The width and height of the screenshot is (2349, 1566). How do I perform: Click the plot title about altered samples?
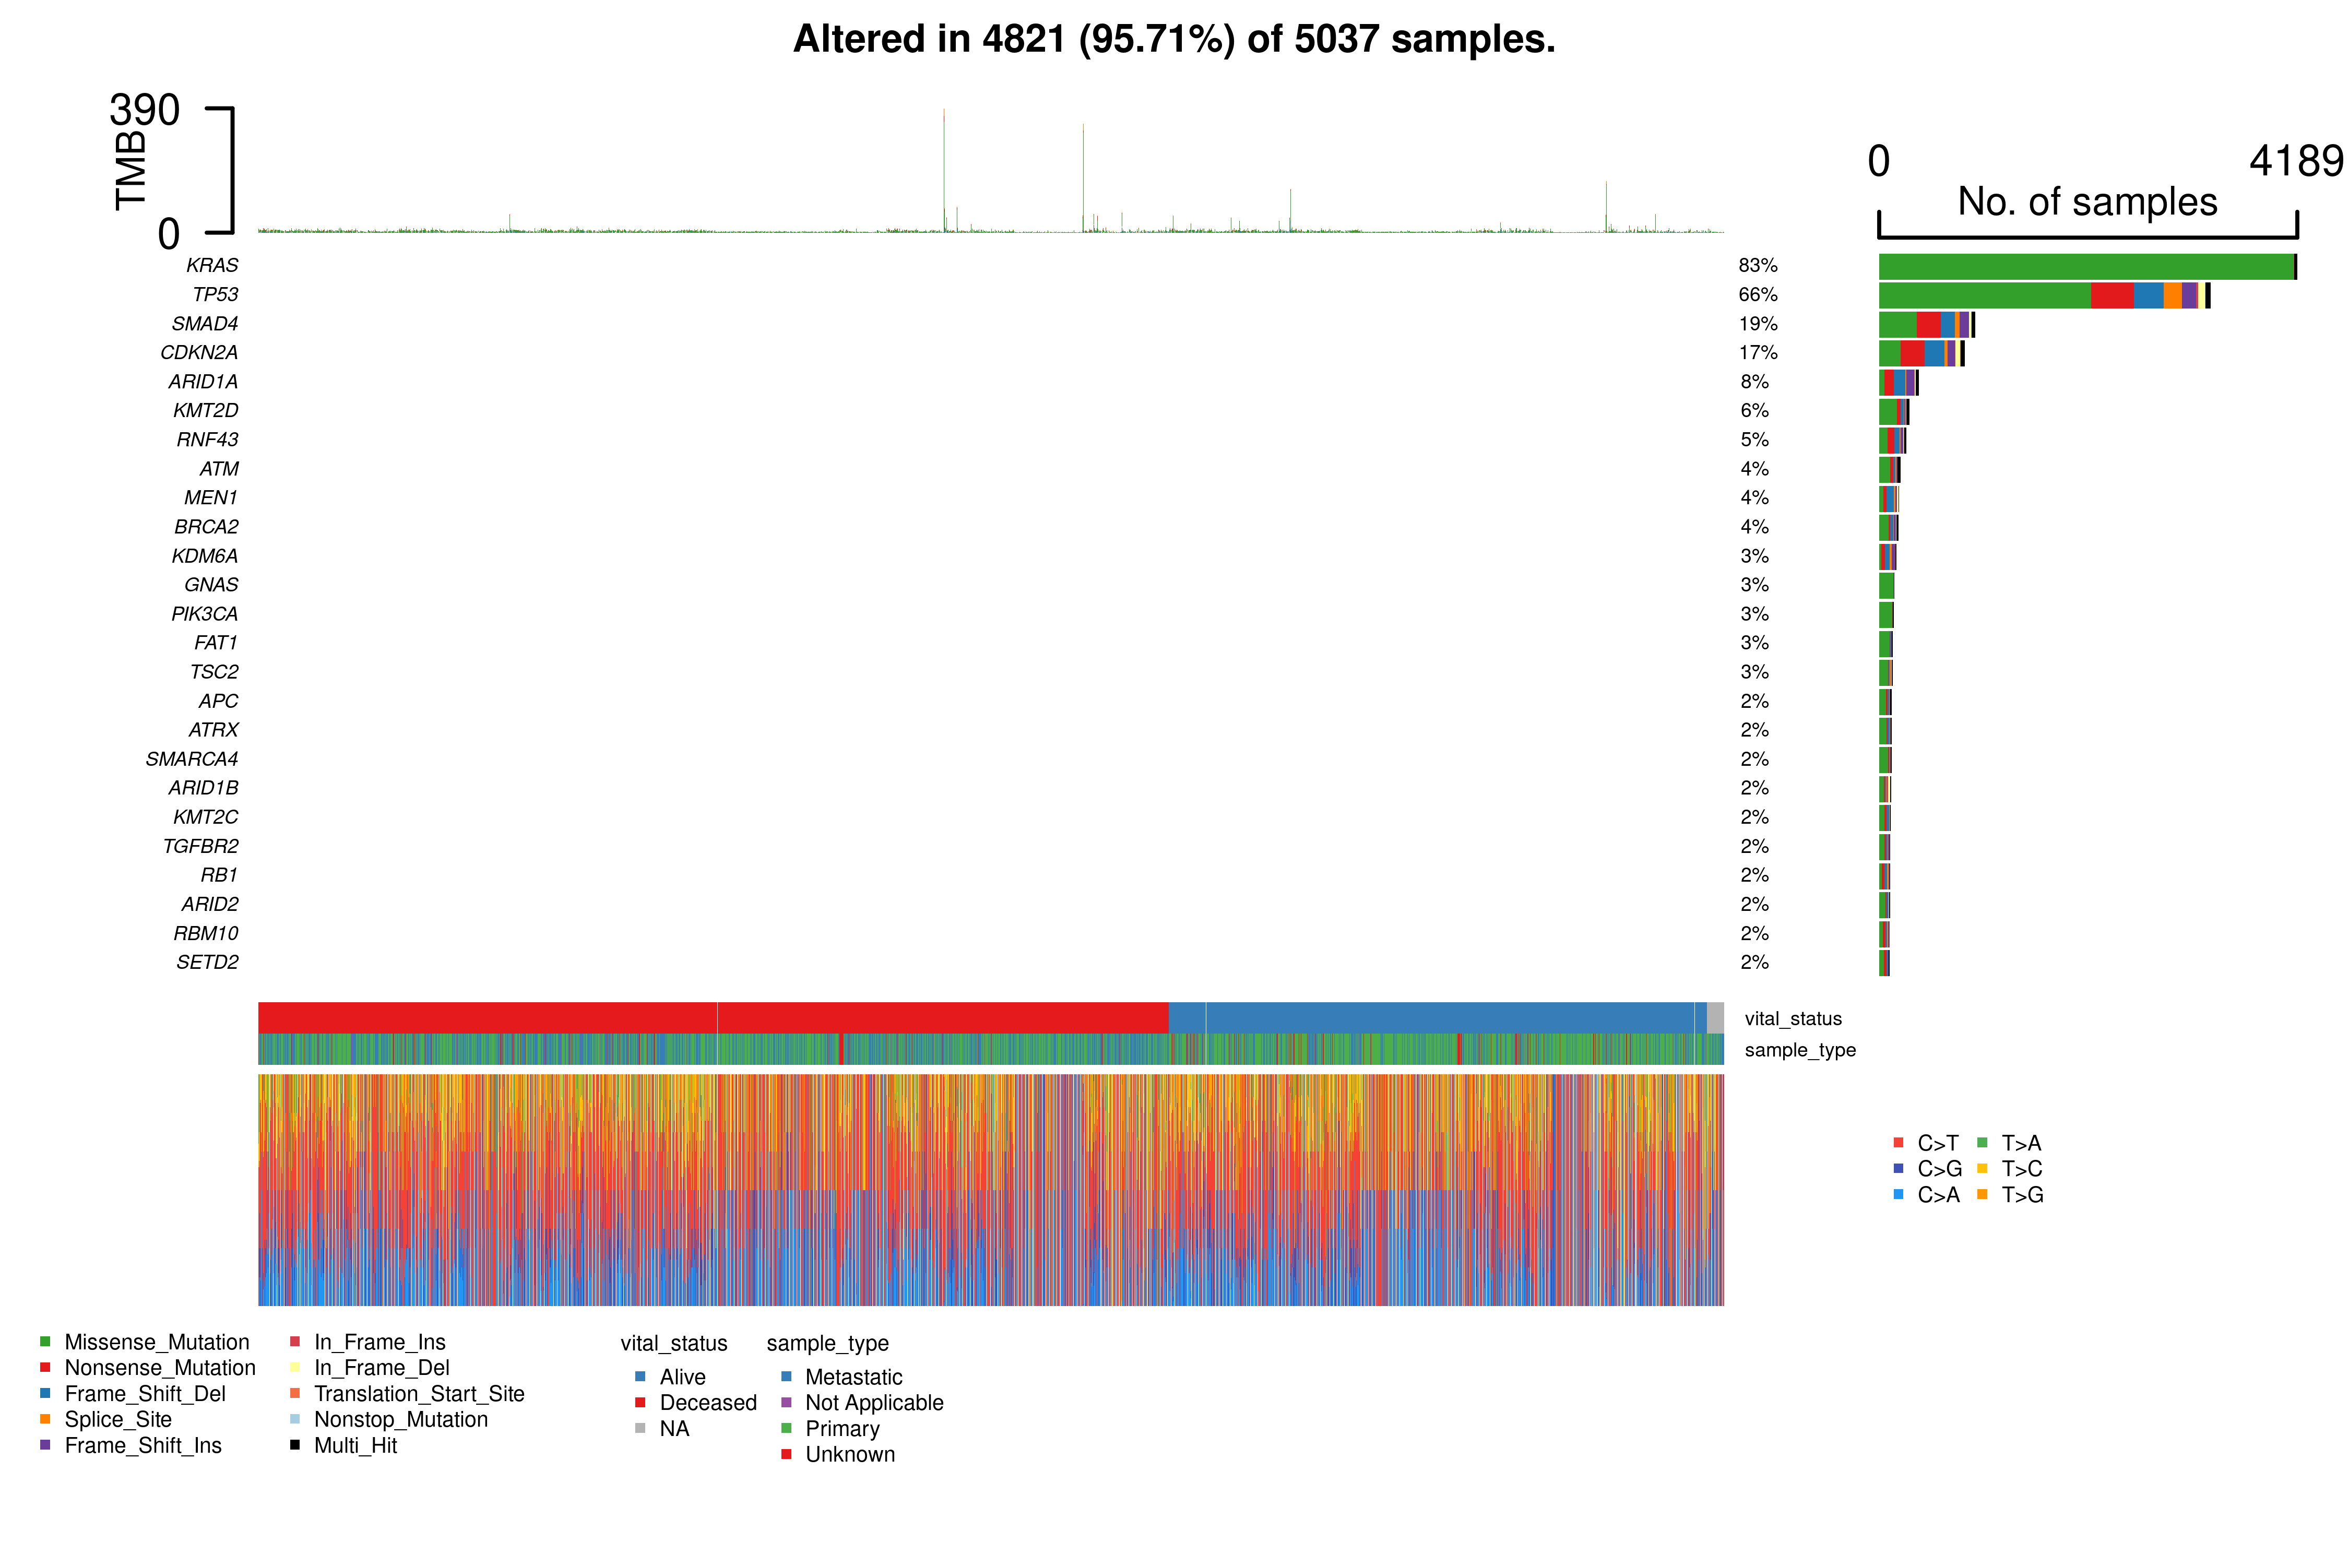(x=1173, y=39)
